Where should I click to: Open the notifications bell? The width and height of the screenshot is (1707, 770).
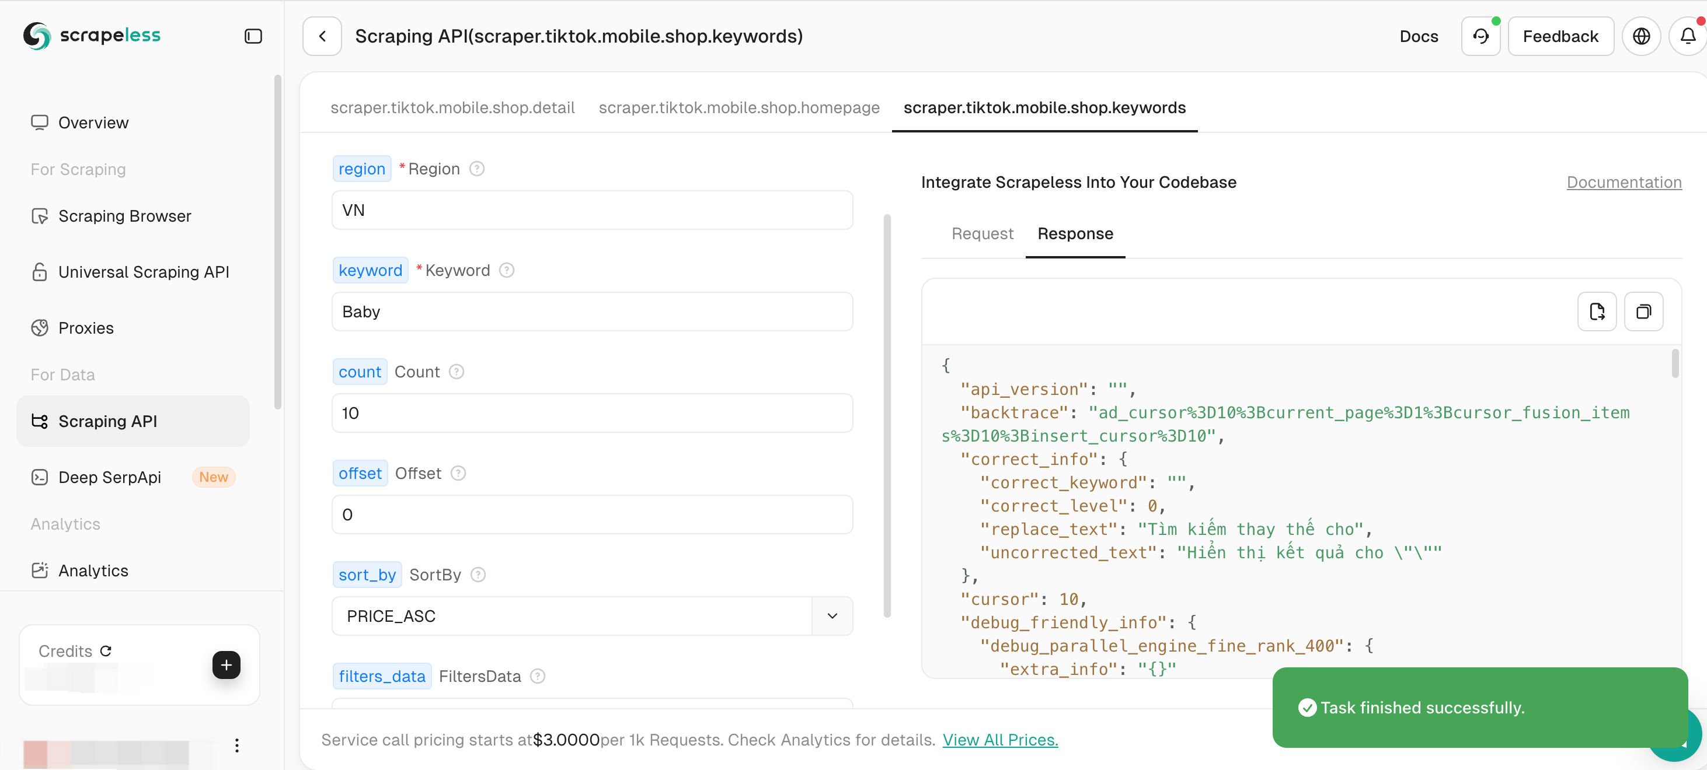1688,36
